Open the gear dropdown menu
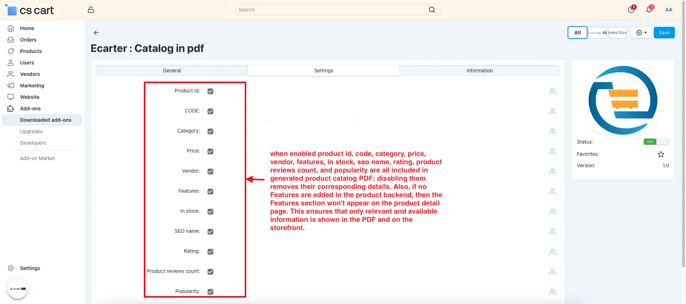Viewport: 686px width, 304px height. click(641, 33)
